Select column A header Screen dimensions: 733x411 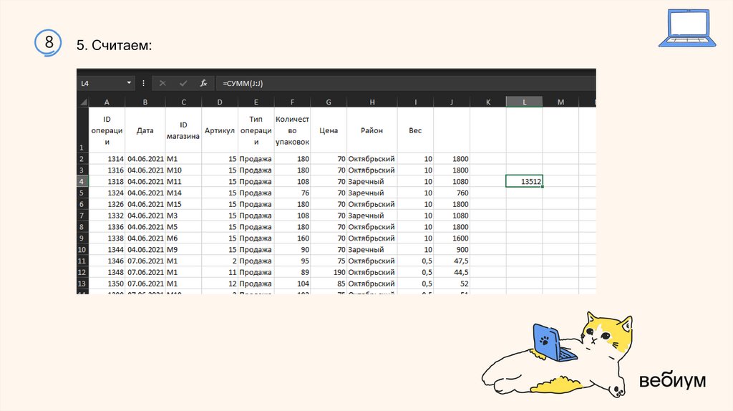pyautogui.click(x=107, y=102)
